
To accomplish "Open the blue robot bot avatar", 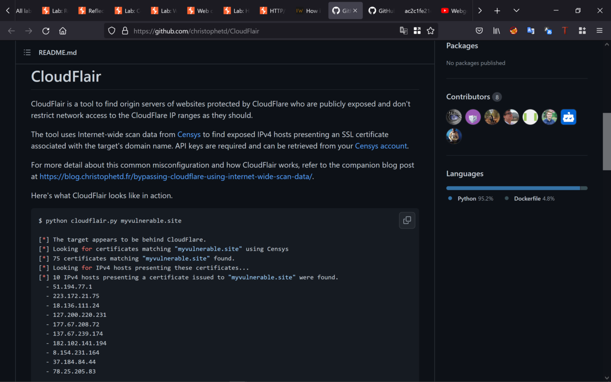I will (568, 117).
